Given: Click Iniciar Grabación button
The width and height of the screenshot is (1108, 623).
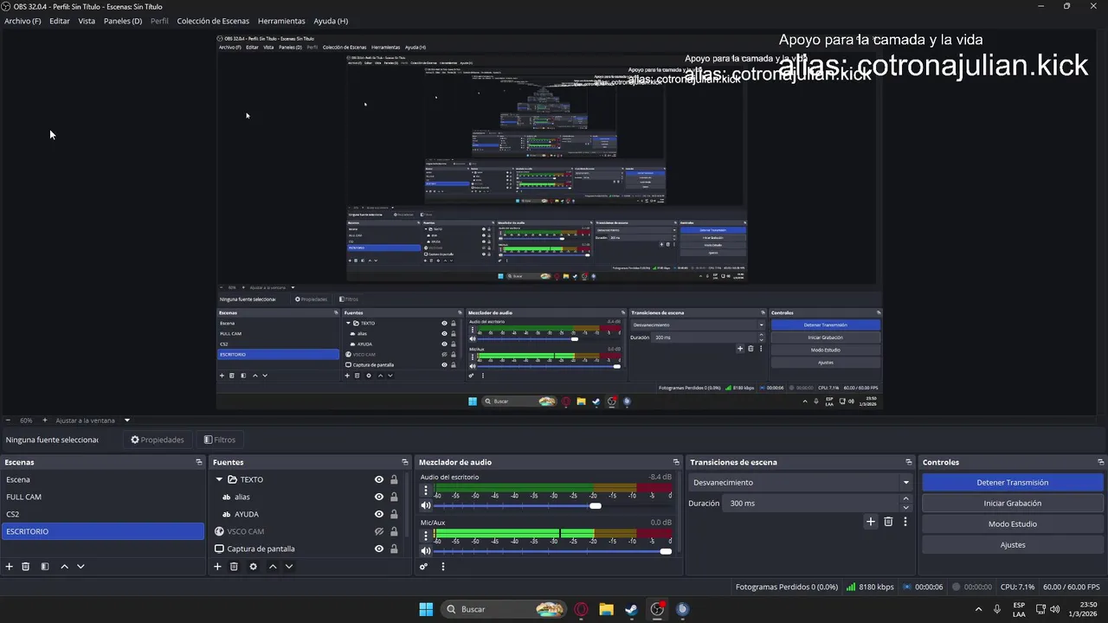Looking at the screenshot, I should coord(1013,504).
